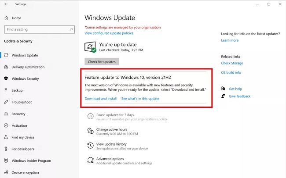The width and height of the screenshot is (286, 178).
Task: Click Download and install link
Action: pyautogui.click(x=100, y=99)
